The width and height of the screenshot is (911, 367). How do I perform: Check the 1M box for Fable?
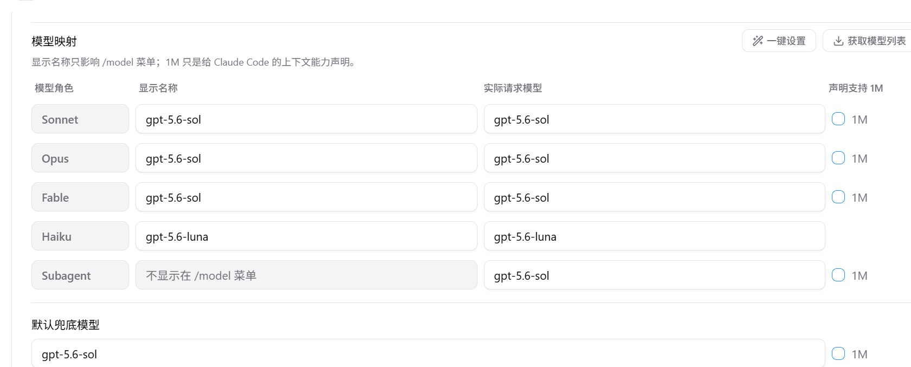[x=838, y=197]
